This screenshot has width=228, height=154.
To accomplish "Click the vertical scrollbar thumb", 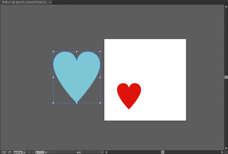I will [226, 77].
